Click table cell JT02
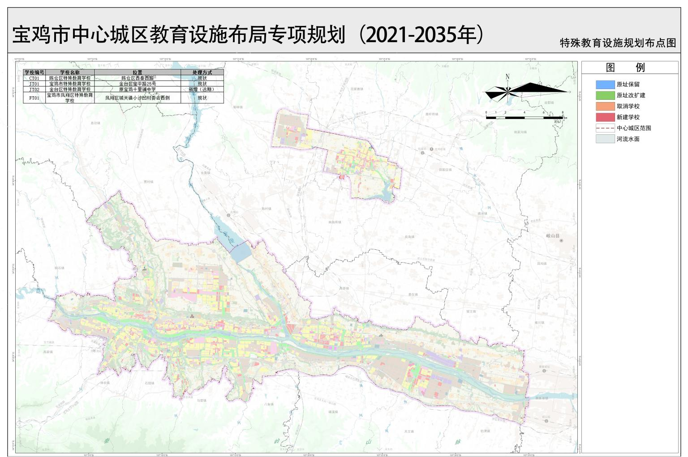 pyautogui.click(x=34, y=90)
